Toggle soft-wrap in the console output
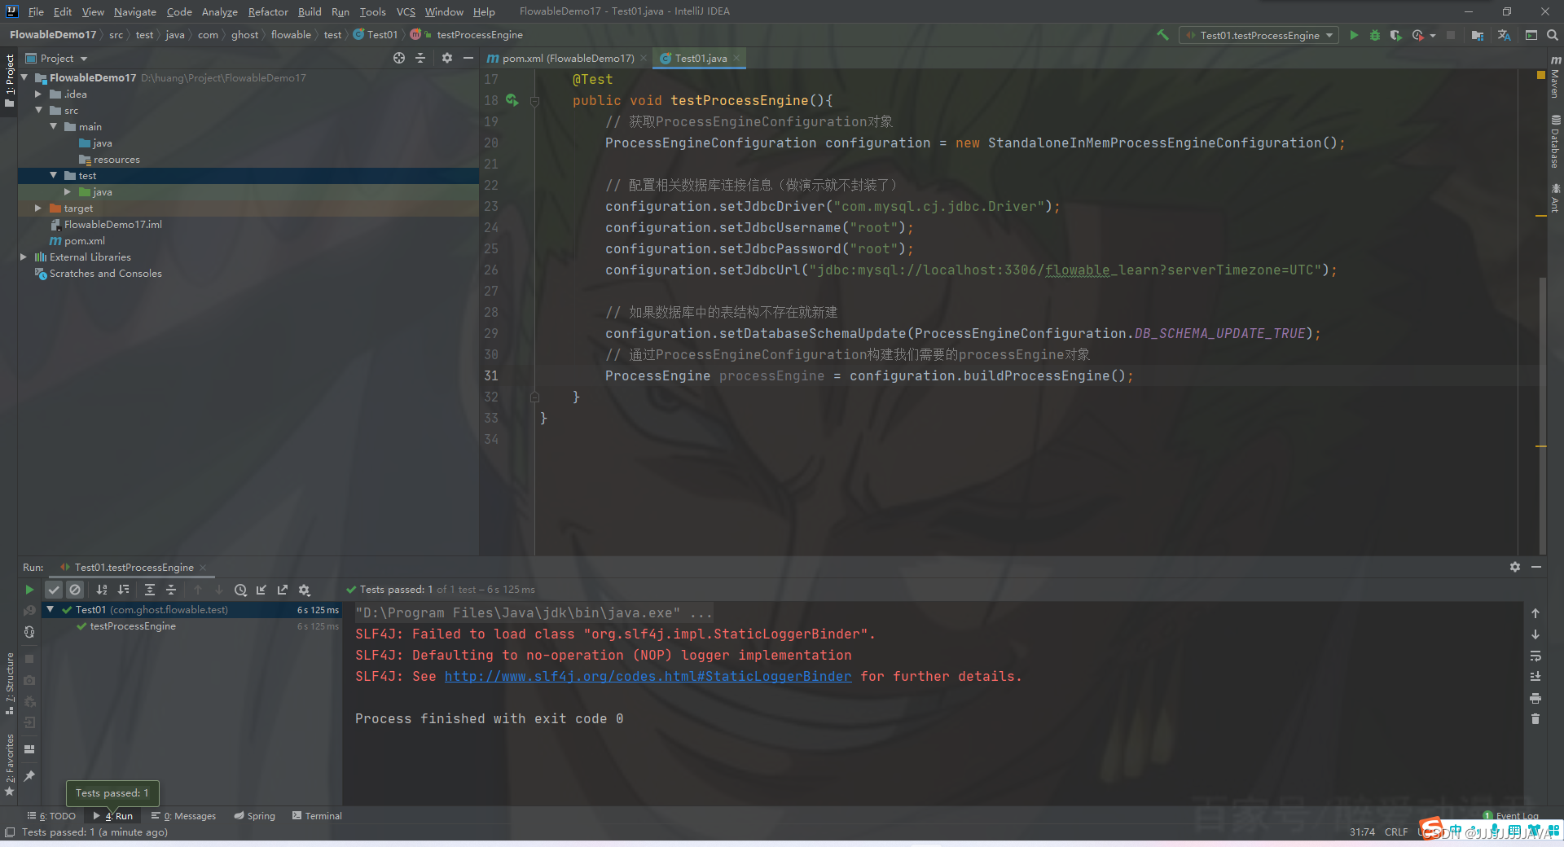The width and height of the screenshot is (1564, 847). (x=1535, y=656)
